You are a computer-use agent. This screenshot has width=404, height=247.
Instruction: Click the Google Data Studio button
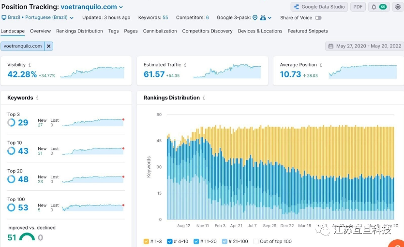point(318,7)
